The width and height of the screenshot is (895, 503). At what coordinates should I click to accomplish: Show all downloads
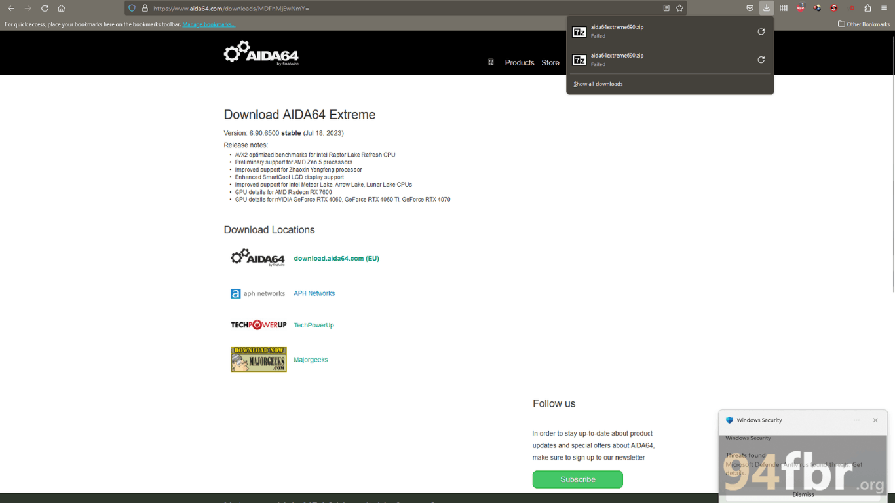pos(598,84)
